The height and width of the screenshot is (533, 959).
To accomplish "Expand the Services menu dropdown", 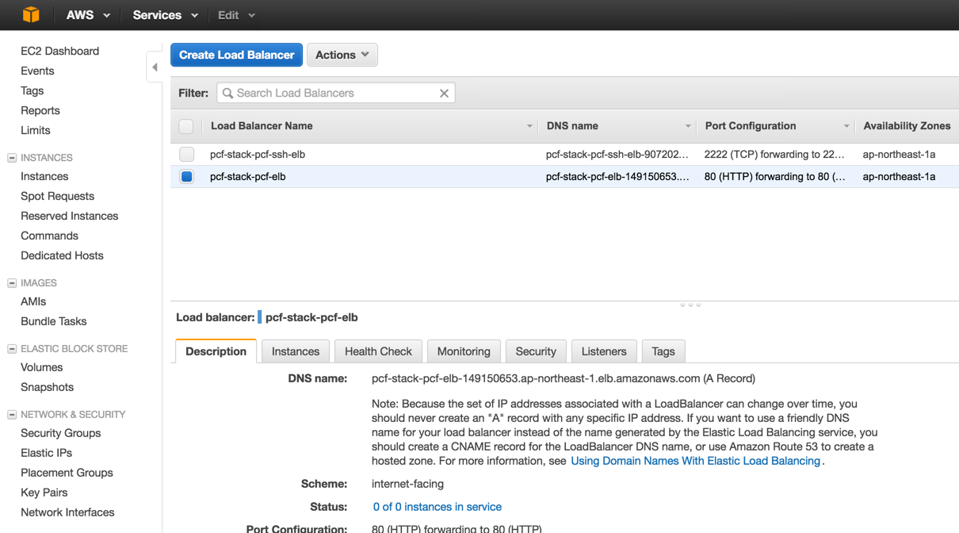I will pos(165,15).
